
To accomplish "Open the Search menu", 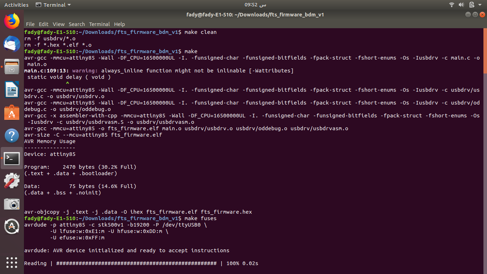I will coord(77,24).
